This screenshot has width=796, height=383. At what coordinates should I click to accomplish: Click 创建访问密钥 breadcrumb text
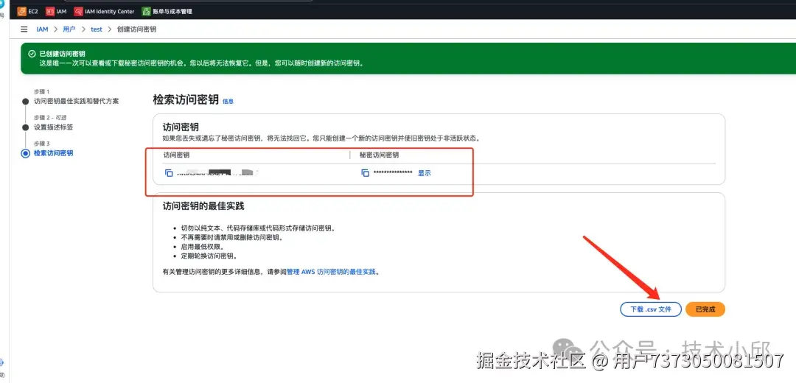pyautogui.click(x=136, y=29)
